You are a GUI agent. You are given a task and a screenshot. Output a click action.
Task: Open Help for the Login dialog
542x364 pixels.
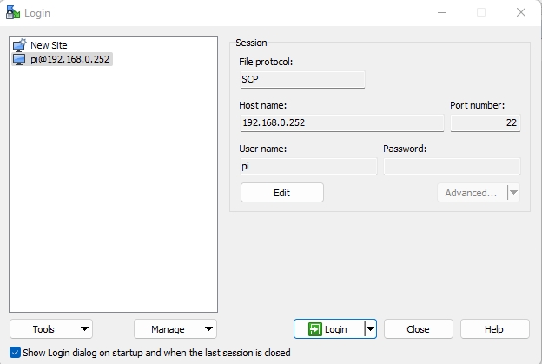click(494, 329)
